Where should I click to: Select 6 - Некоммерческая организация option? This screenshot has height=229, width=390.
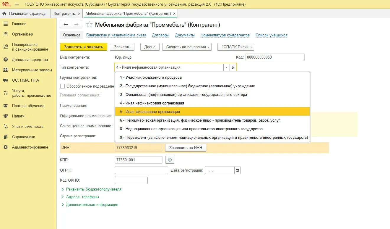pyautogui.click(x=212, y=120)
